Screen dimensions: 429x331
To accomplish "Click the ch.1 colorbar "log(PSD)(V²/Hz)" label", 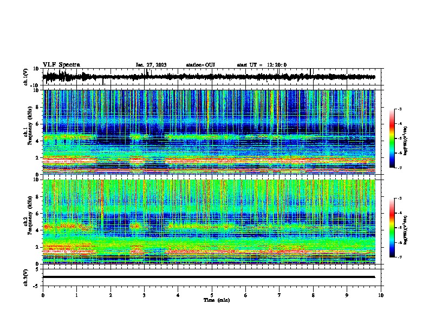I will pyautogui.click(x=405, y=141).
